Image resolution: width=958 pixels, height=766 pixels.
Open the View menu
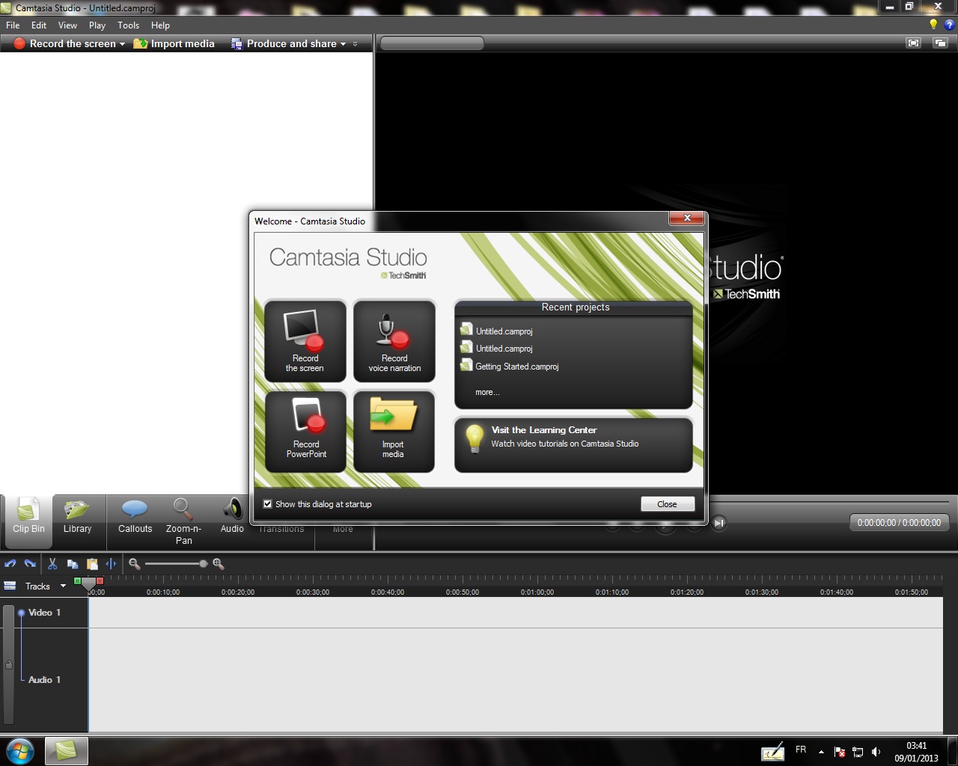point(67,25)
